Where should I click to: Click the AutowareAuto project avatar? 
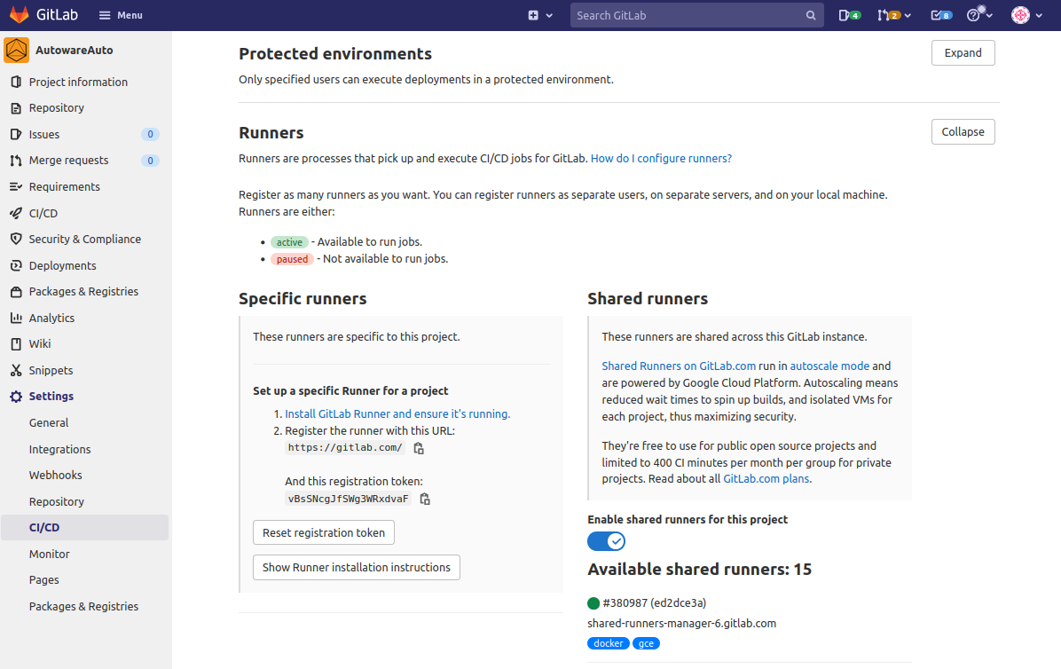(17, 51)
